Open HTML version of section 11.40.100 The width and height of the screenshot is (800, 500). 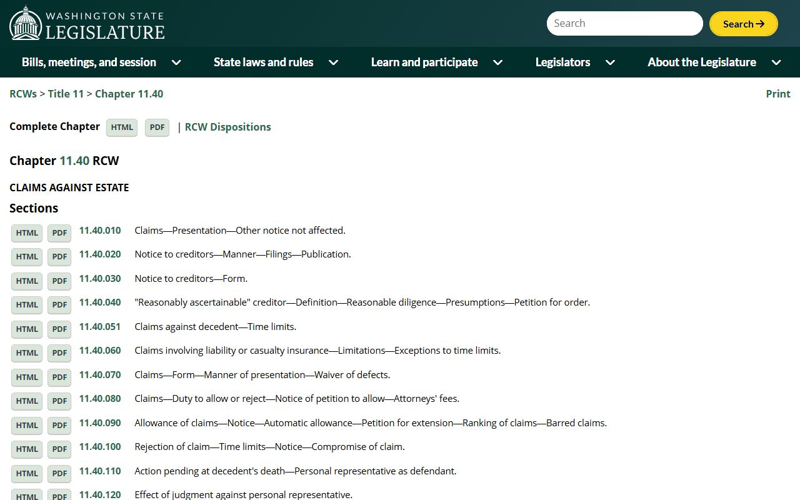pos(27,449)
